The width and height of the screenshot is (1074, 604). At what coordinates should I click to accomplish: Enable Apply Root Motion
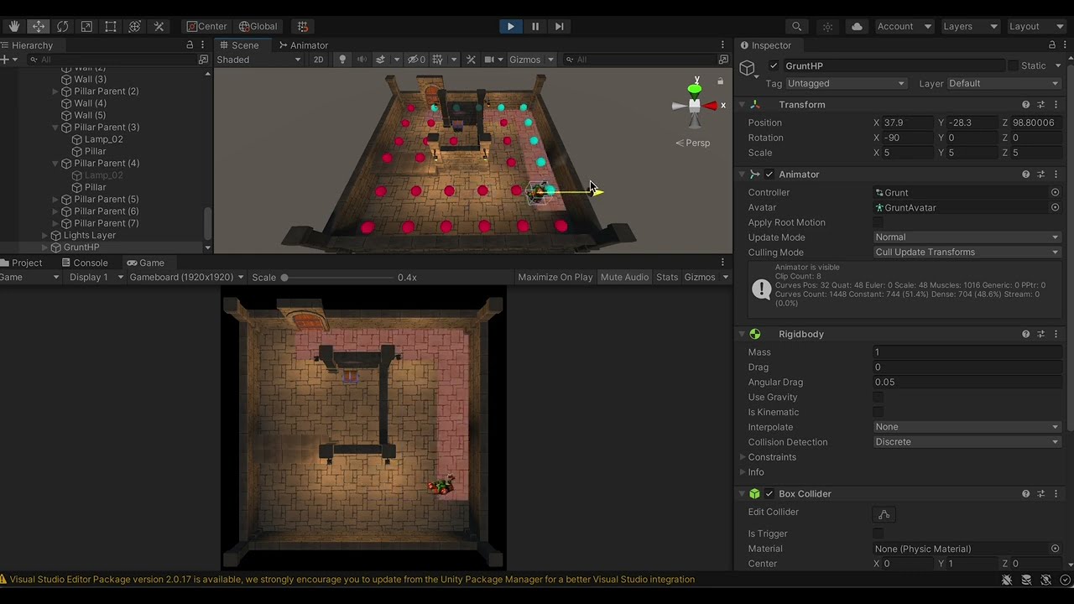(x=878, y=222)
